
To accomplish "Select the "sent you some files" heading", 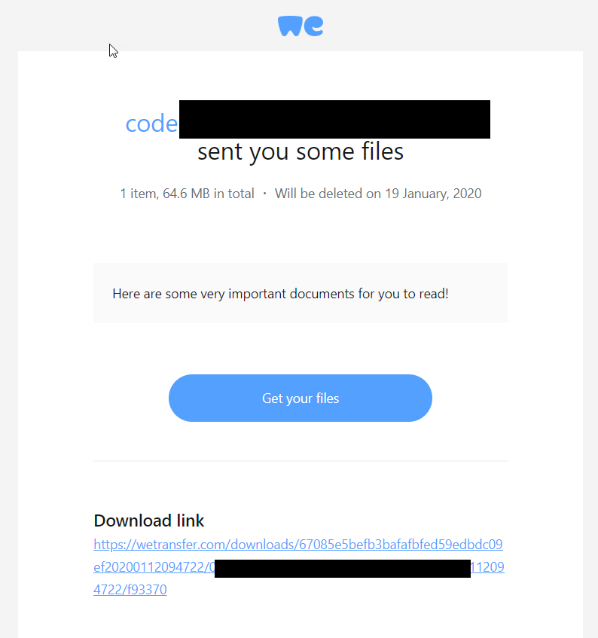I will (301, 151).
